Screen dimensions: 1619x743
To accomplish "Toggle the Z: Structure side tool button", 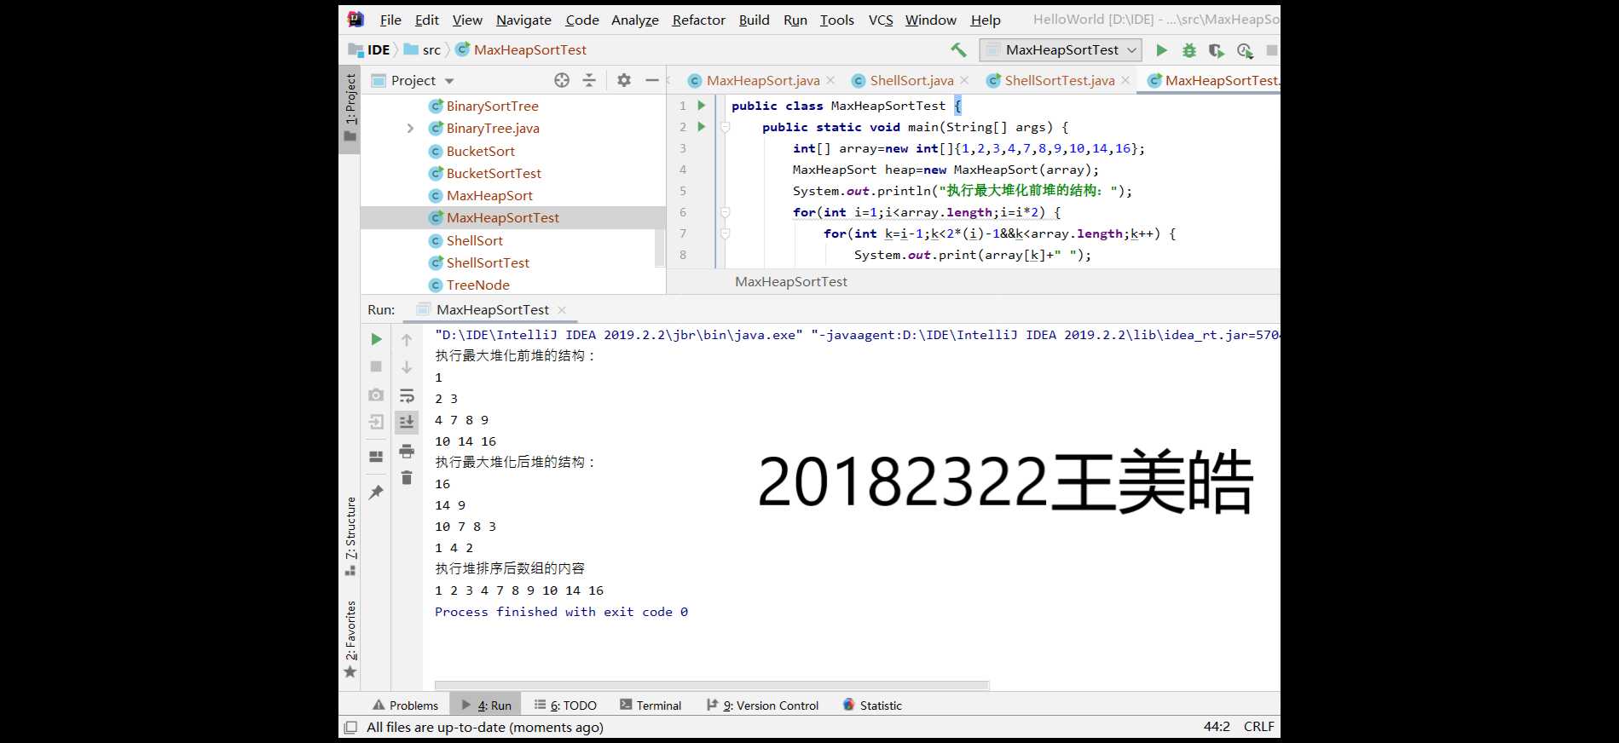I will [350, 536].
